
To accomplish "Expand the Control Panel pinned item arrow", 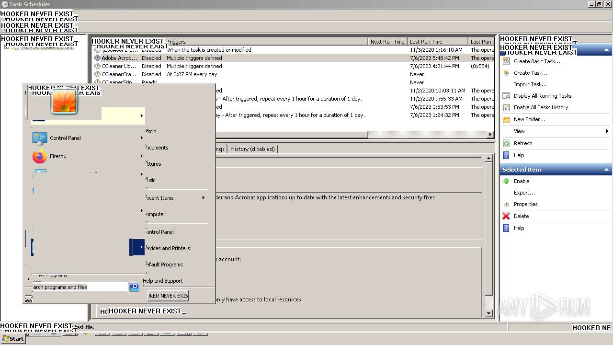I will [141, 138].
